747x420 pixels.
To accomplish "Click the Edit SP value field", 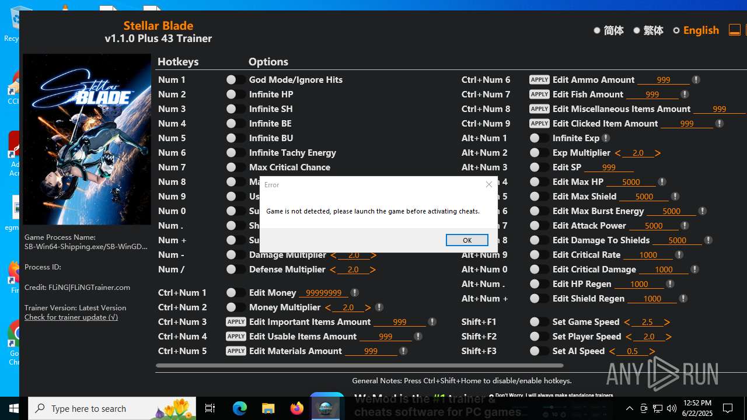I will [x=609, y=167].
